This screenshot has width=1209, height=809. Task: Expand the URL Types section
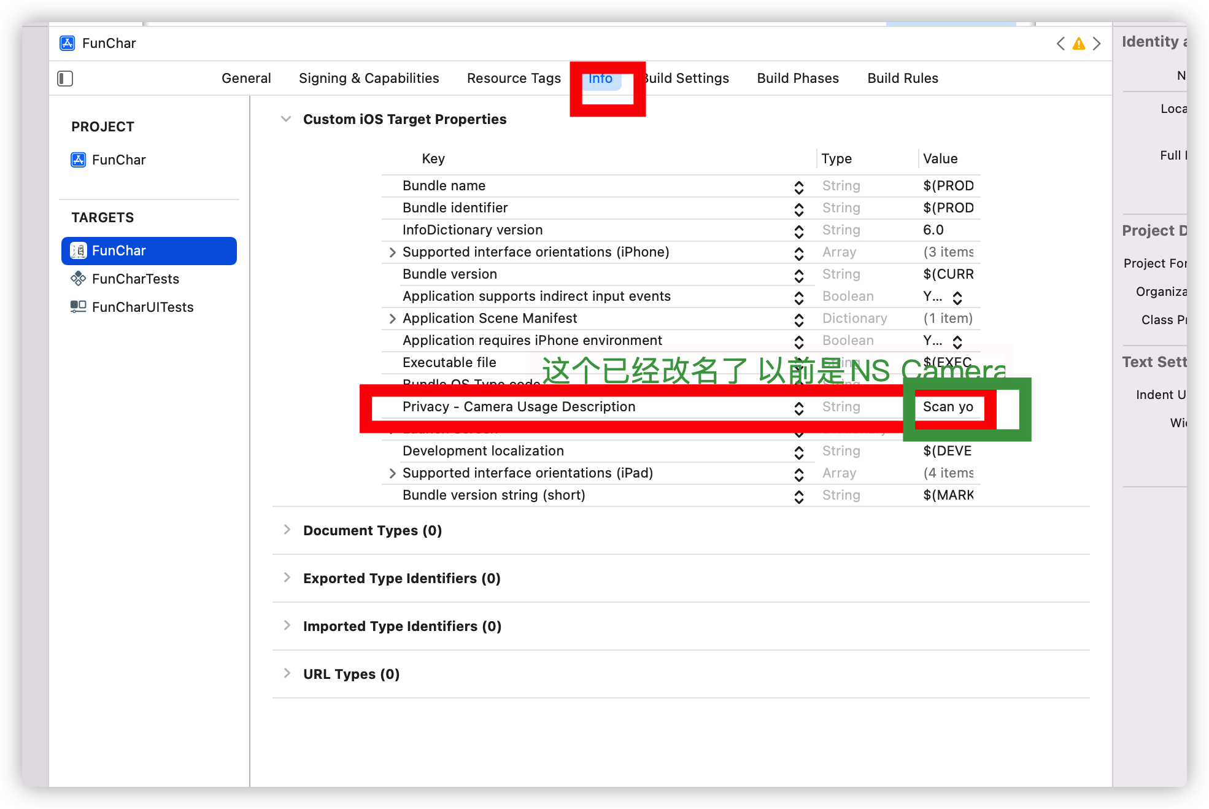coord(287,673)
